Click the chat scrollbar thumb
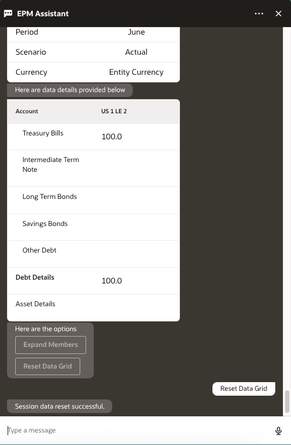The image size is (291, 445). pos(287,401)
